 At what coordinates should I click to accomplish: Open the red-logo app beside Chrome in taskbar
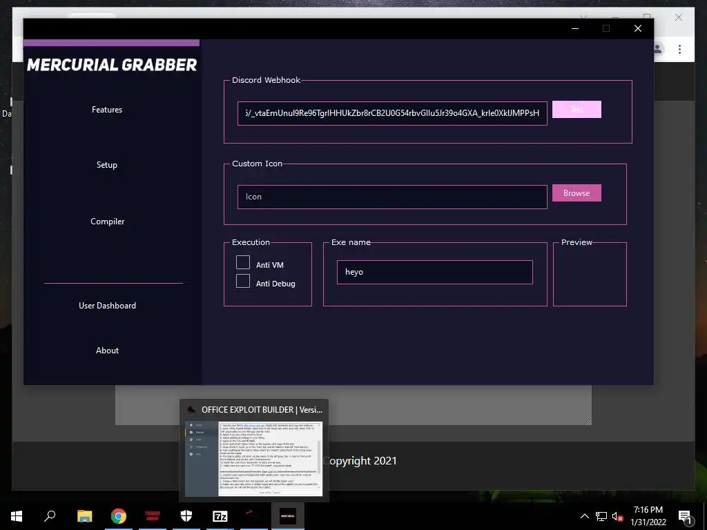[x=153, y=516]
